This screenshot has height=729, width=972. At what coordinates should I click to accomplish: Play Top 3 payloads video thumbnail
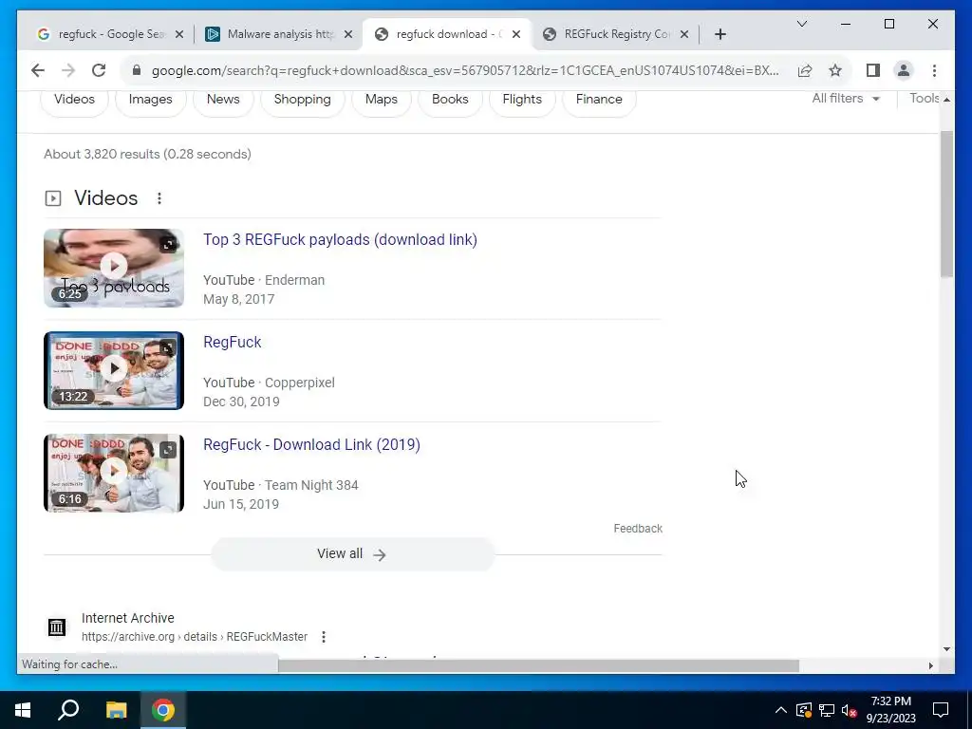(114, 268)
